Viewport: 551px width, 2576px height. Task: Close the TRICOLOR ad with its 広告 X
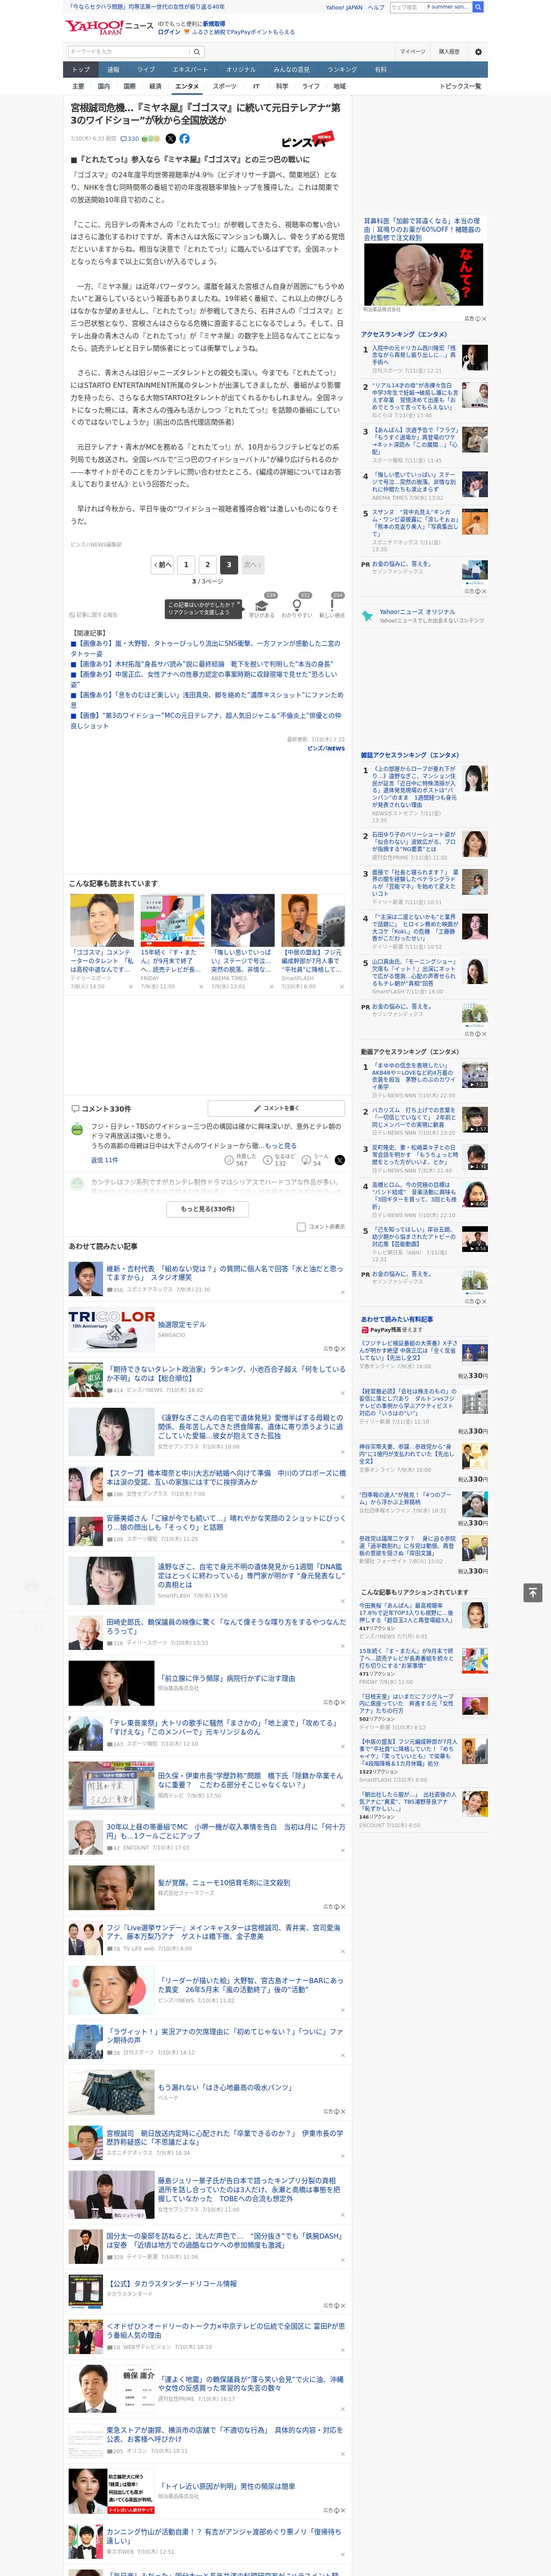(342, 1348)
